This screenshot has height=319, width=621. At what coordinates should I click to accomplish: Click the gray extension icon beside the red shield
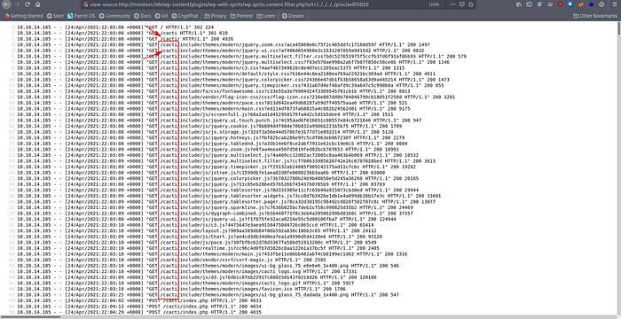pyautogui.click(x=550, y=4)
